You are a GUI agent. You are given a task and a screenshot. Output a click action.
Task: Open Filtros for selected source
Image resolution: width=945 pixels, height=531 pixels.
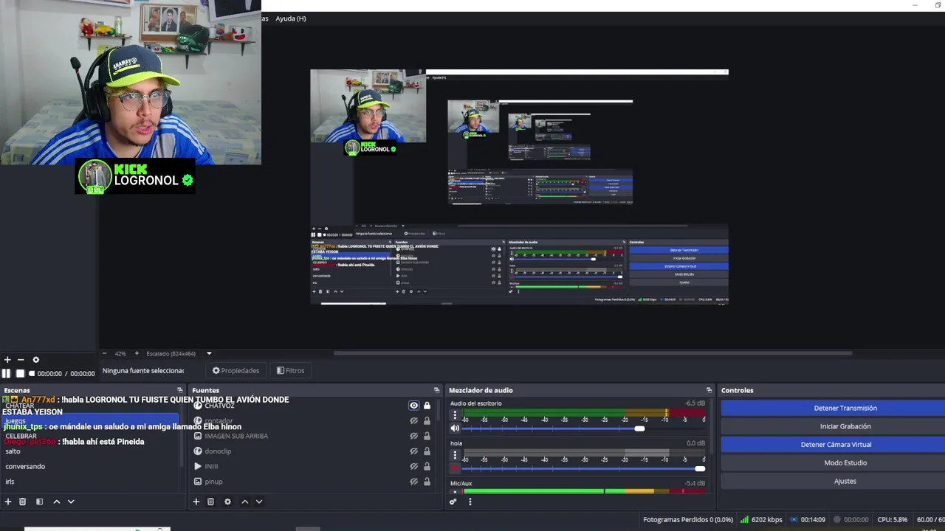[x=290, y=370]
